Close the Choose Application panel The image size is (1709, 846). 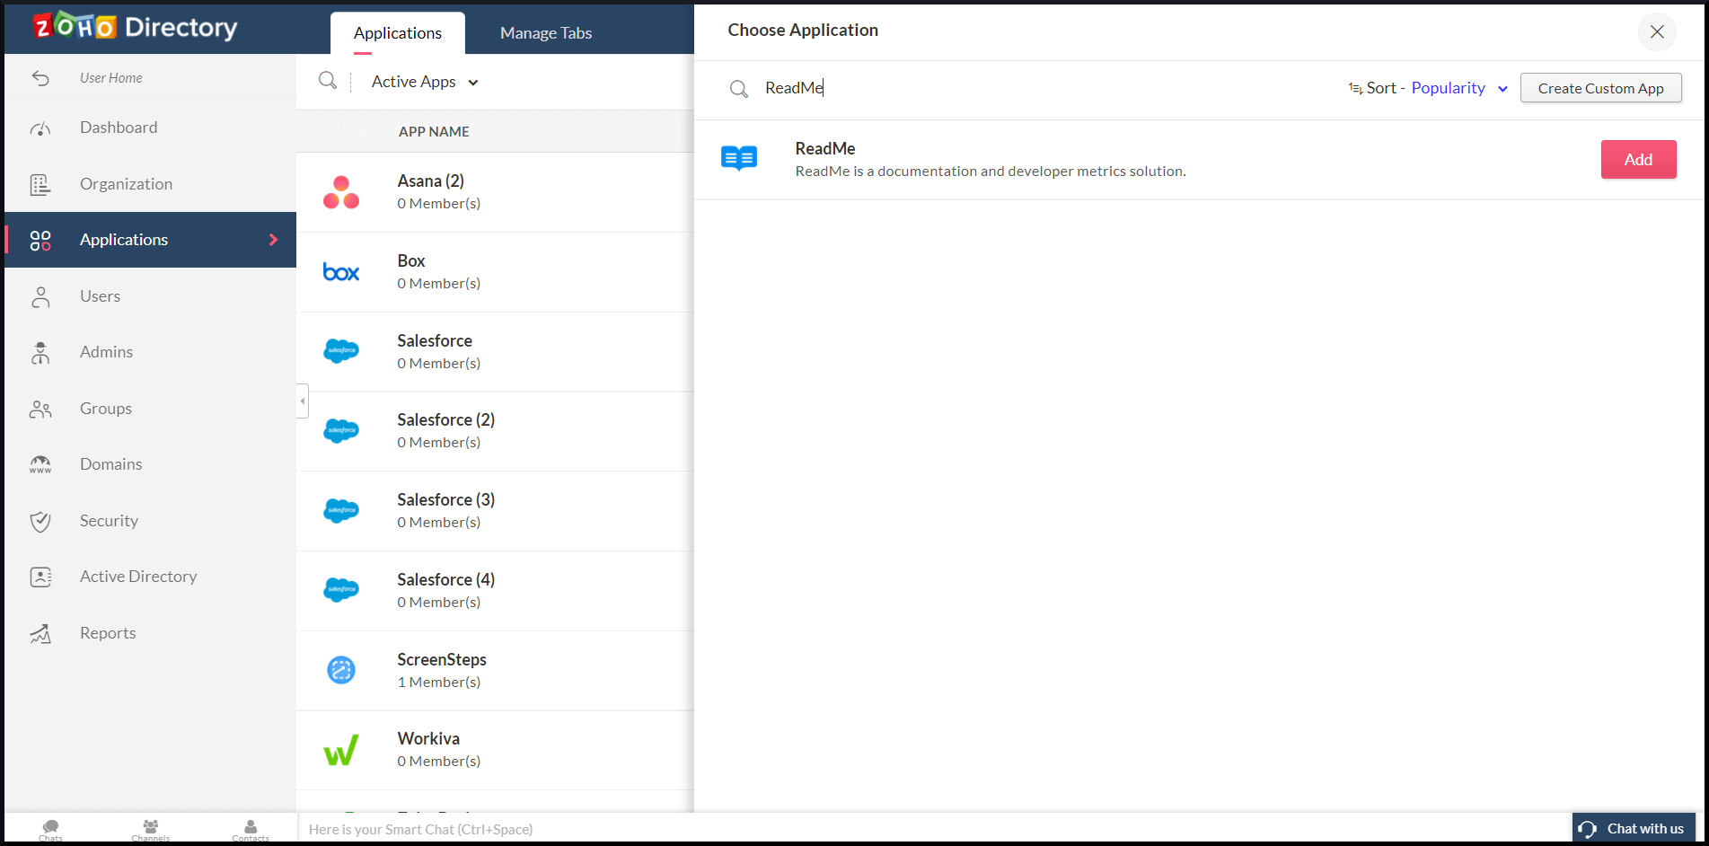1657,31
